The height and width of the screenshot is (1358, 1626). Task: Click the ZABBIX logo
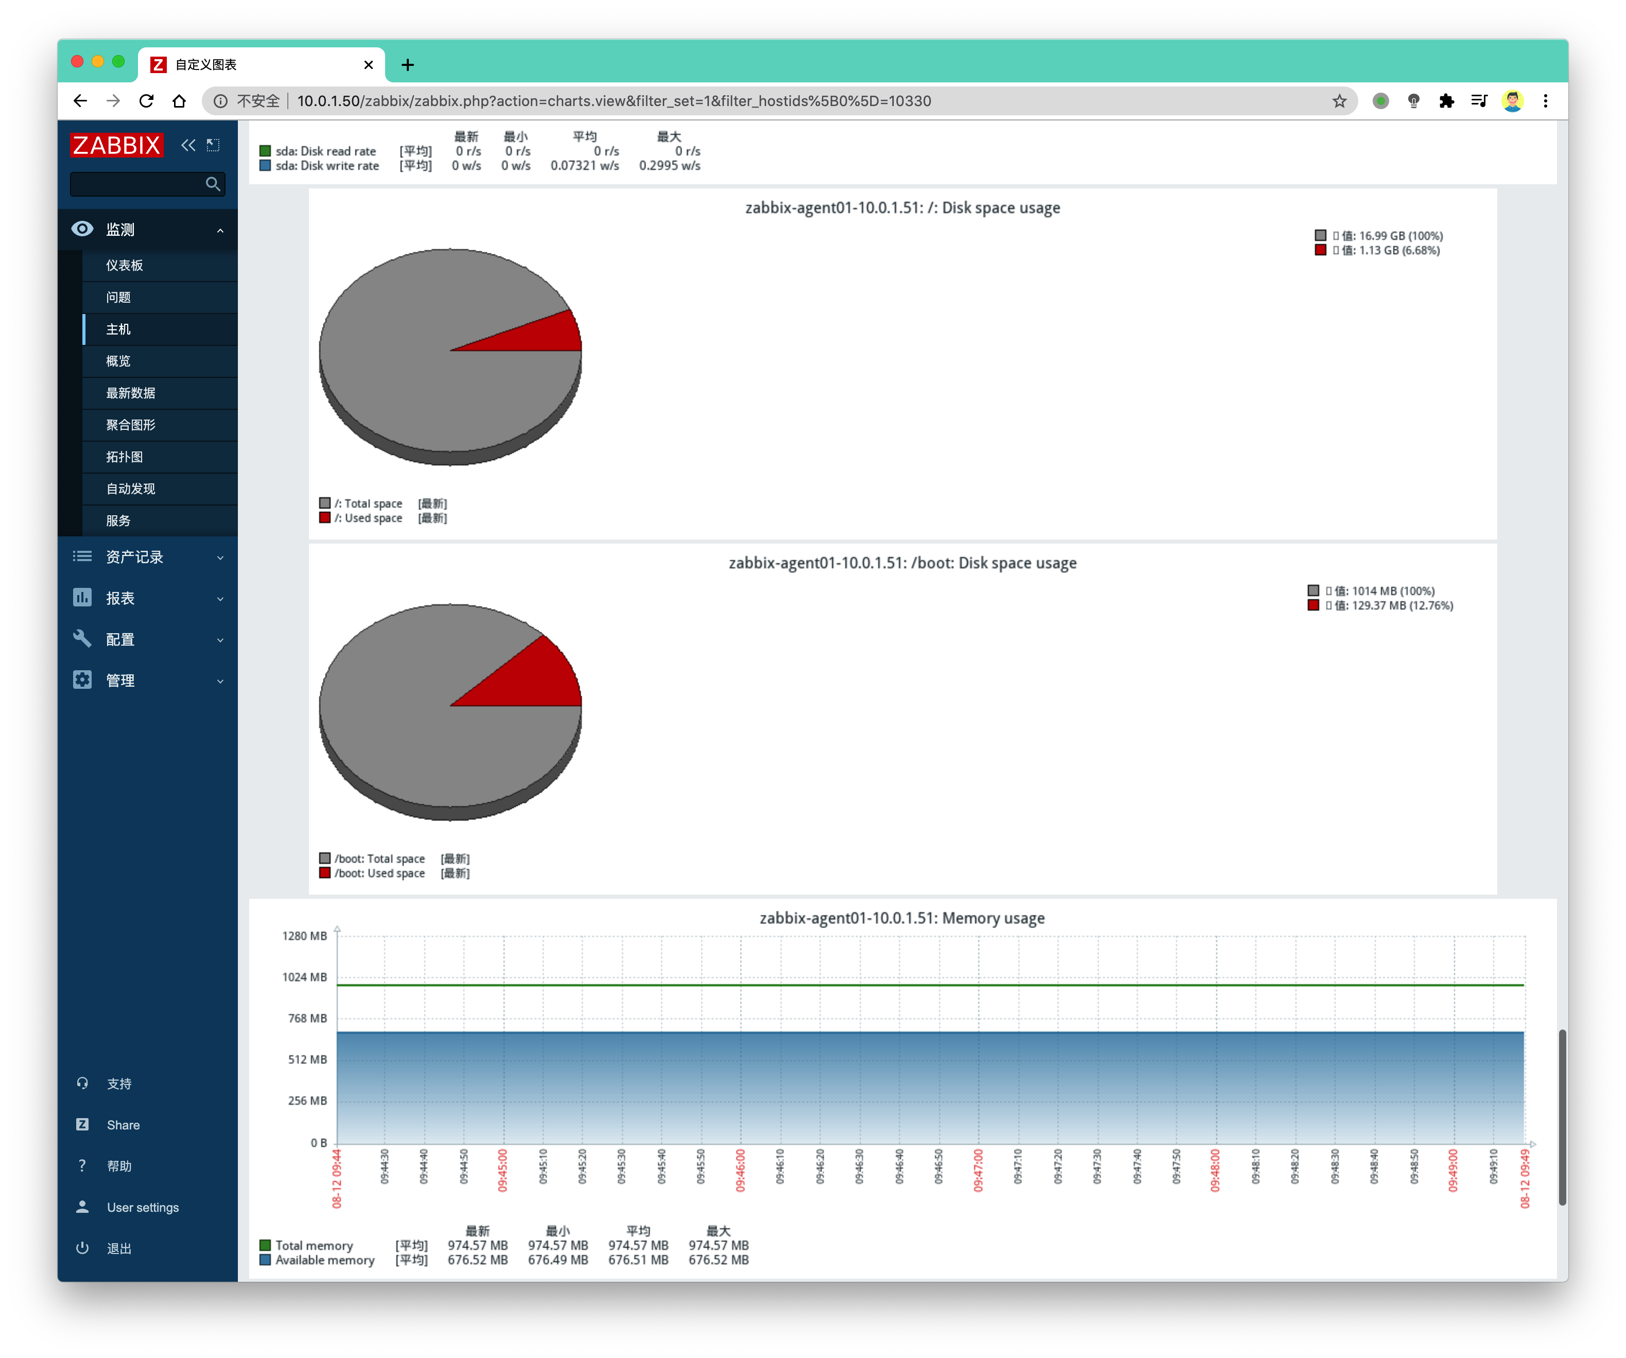tap(116, 145)
